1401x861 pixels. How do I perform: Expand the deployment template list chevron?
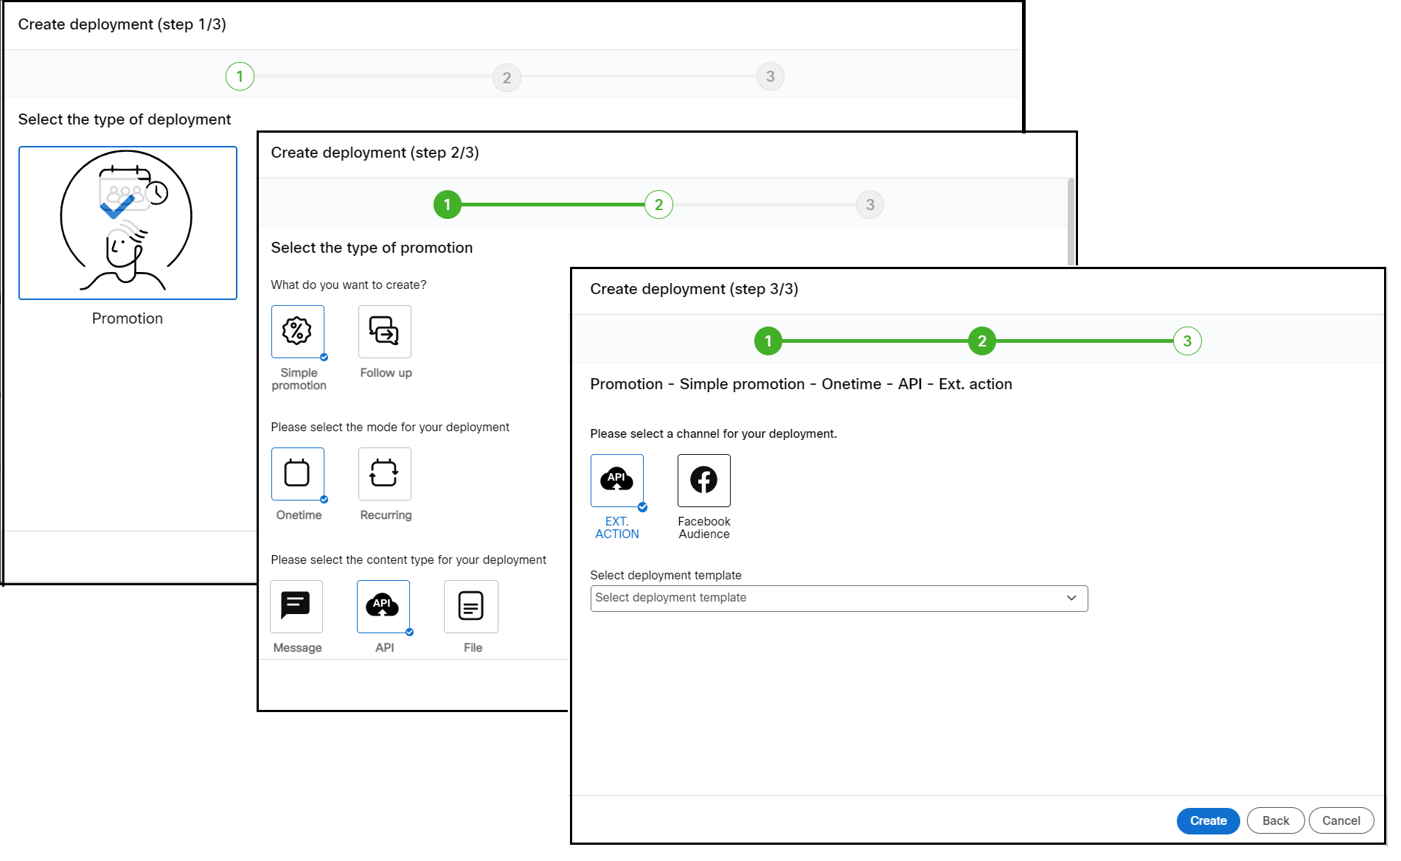pos(1071,598)
